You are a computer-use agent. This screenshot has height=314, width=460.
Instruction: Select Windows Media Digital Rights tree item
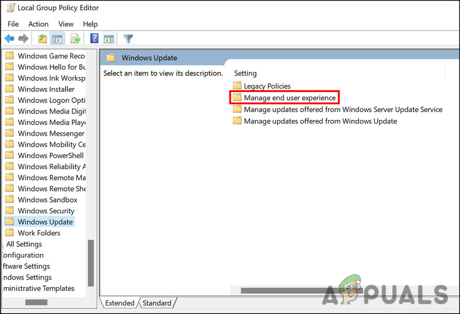click(x=52, y=111)
